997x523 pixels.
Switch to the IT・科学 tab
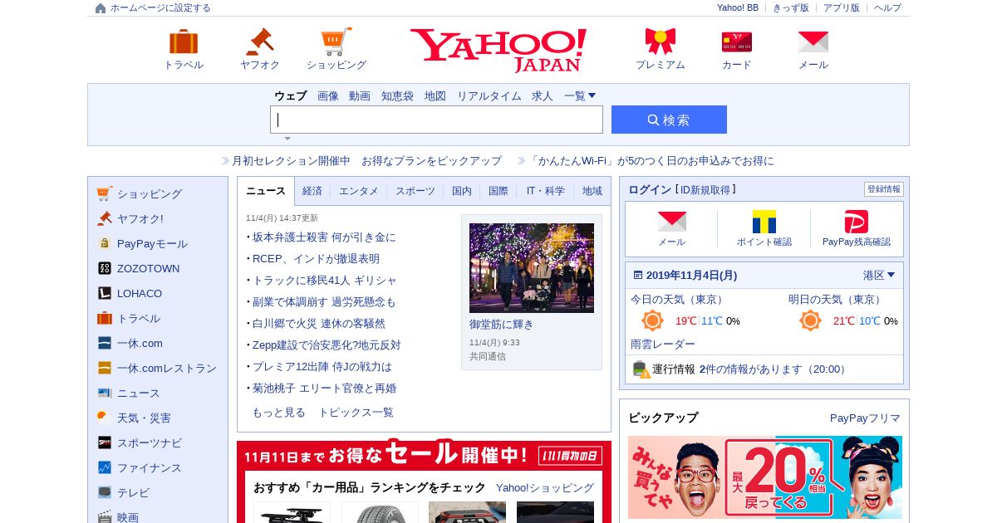pos(546,191)
